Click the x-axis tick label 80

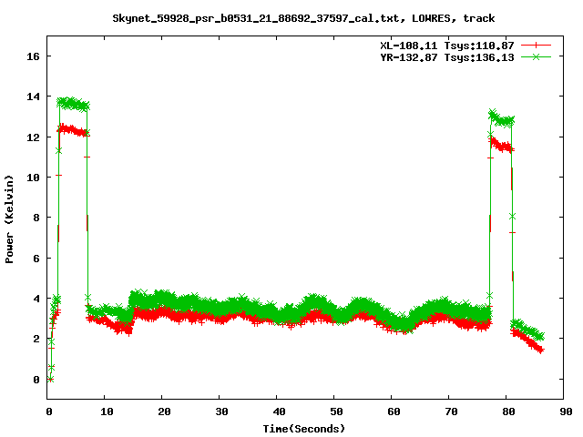[508, 412]
